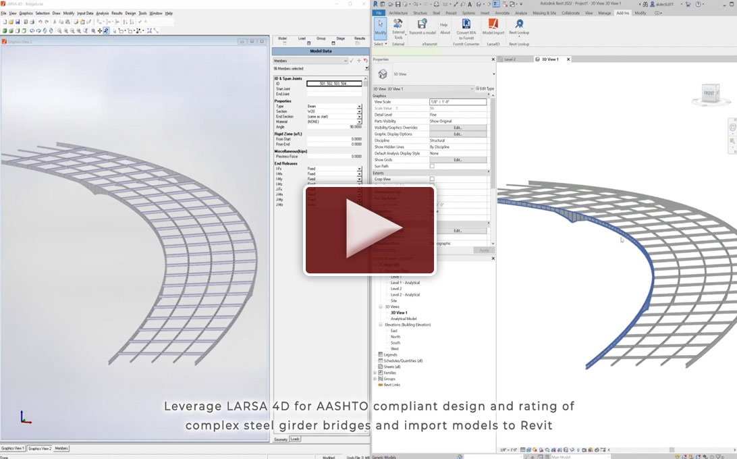The height and width of the screenshot is (459, 737).
Task: Switch to the Structure ribbon tab in Revit
Action: [x=420, y=13]
